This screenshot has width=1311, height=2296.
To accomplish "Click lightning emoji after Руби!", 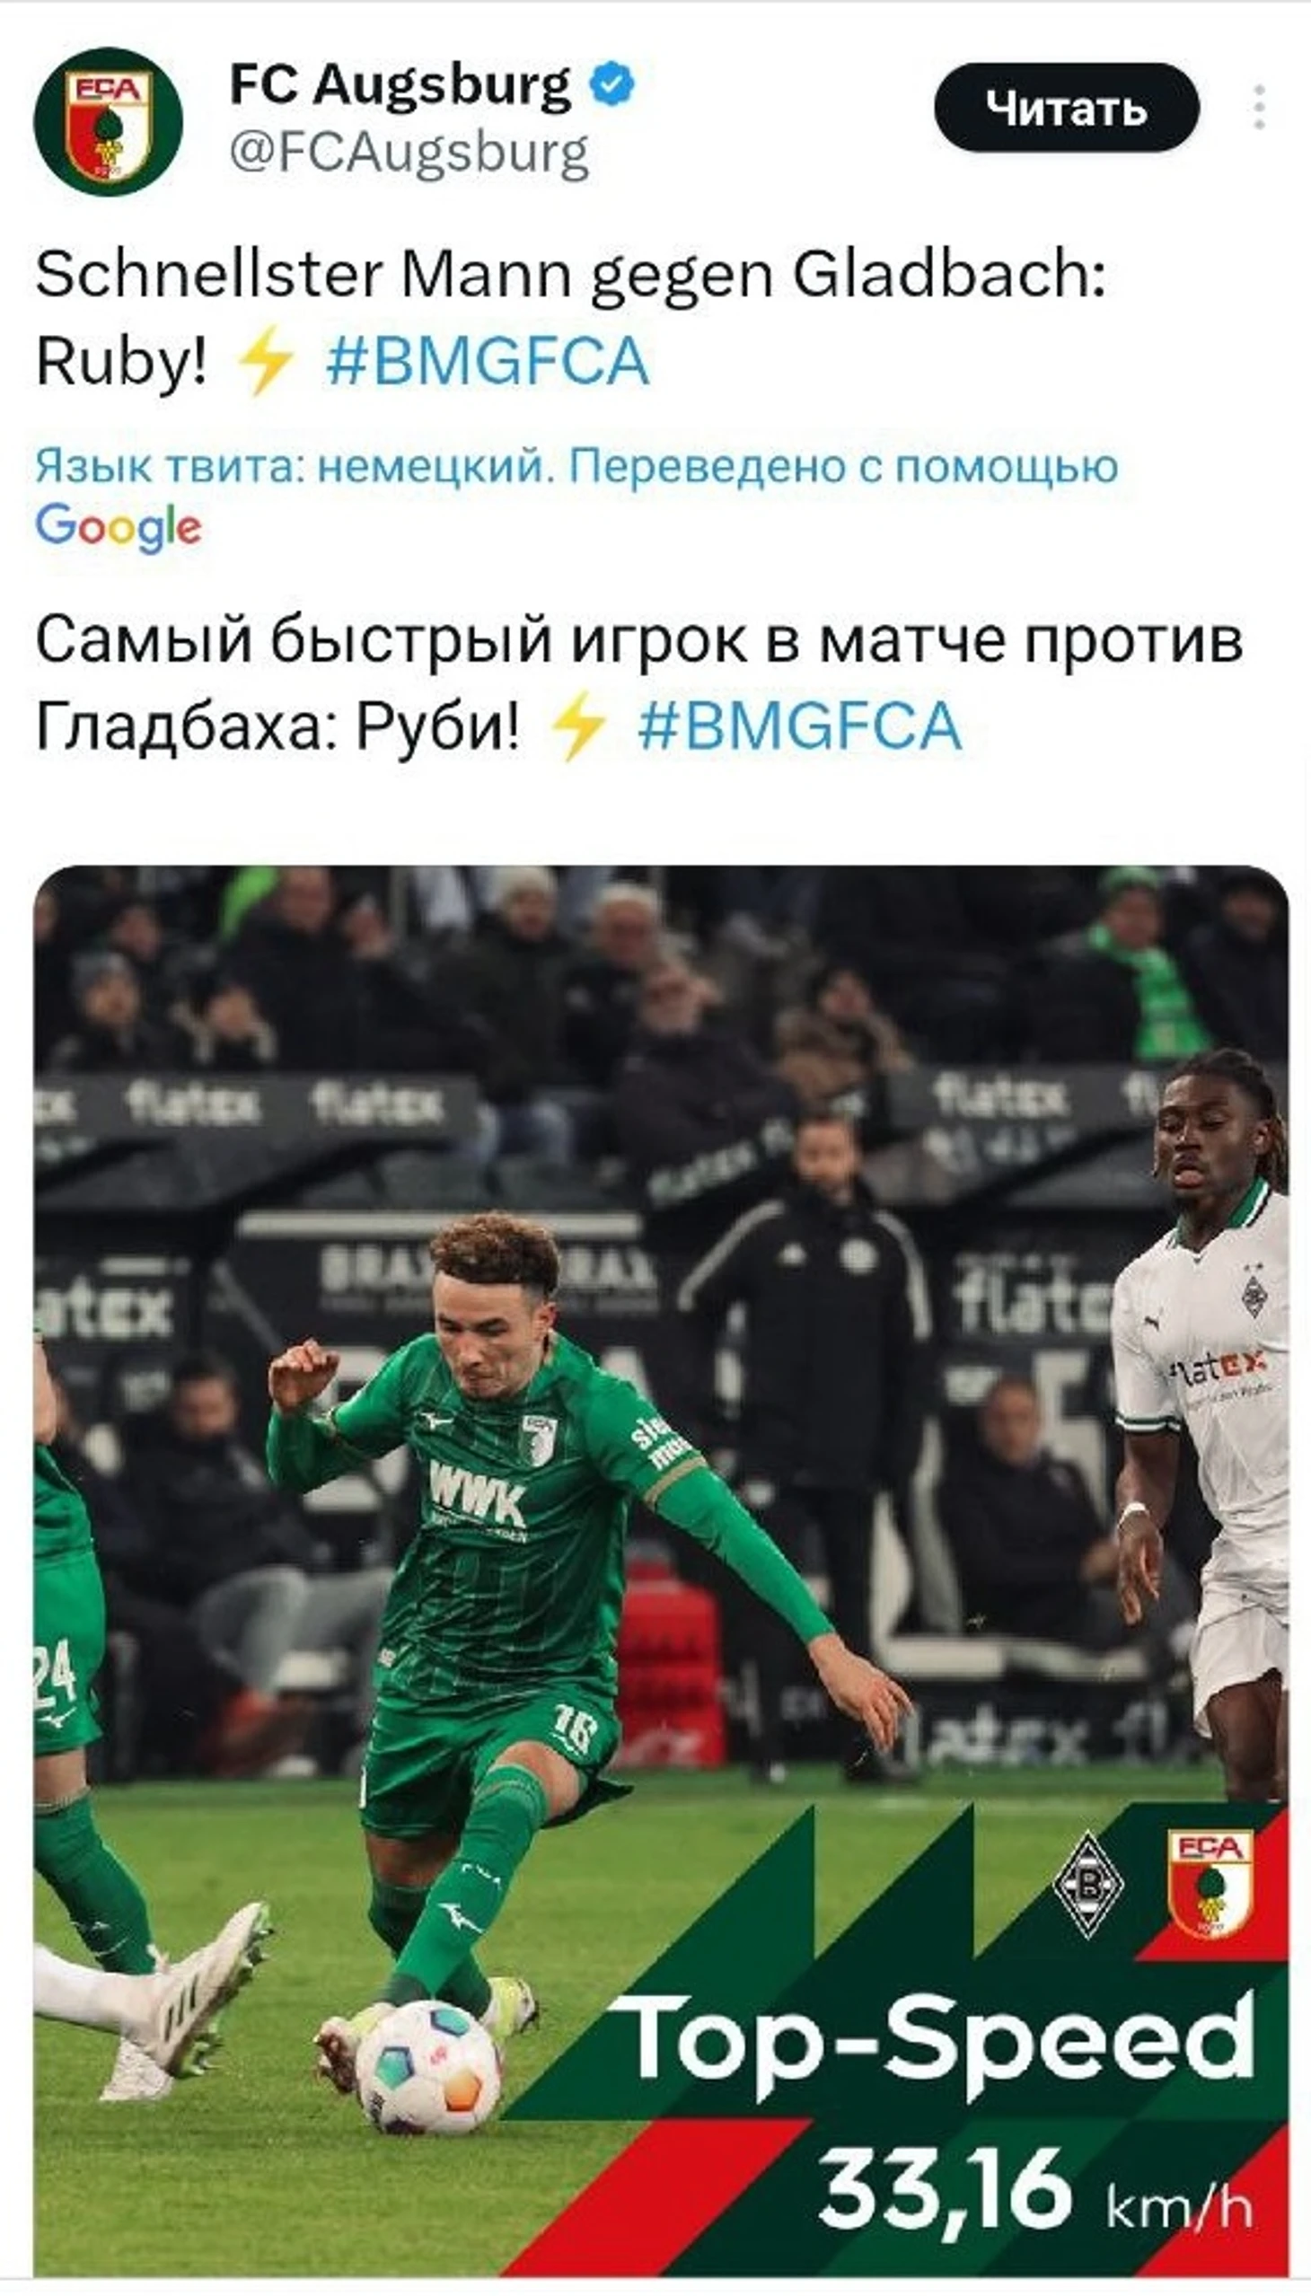I will tap(578, 726).
